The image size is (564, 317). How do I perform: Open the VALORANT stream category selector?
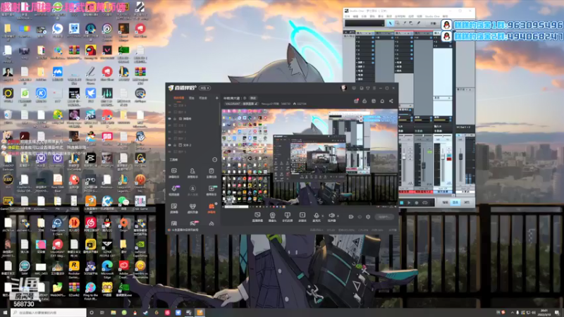[x=241, y=104]
